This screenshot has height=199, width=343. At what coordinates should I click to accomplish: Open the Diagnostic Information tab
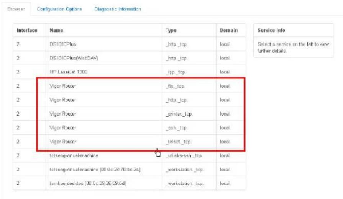coord(118,9)
